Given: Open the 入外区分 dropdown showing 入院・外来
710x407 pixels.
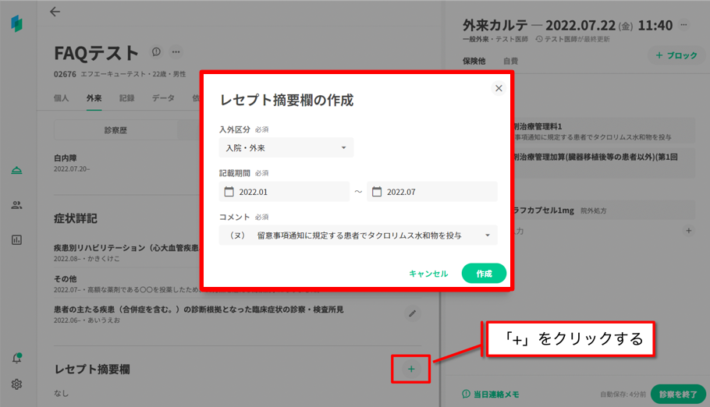Looking at the screenshot, I should (286, 148).
